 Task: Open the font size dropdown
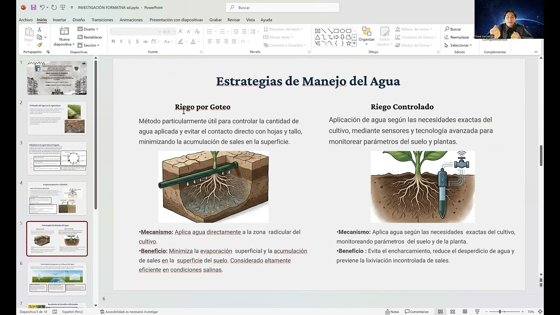pyautogui.click(x=175, y=31)
